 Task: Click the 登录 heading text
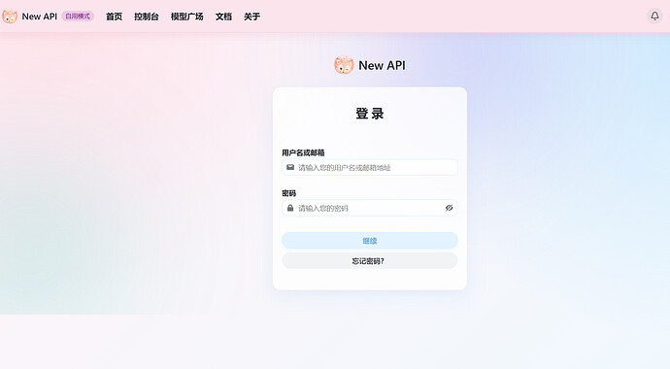tap(370, 114)
